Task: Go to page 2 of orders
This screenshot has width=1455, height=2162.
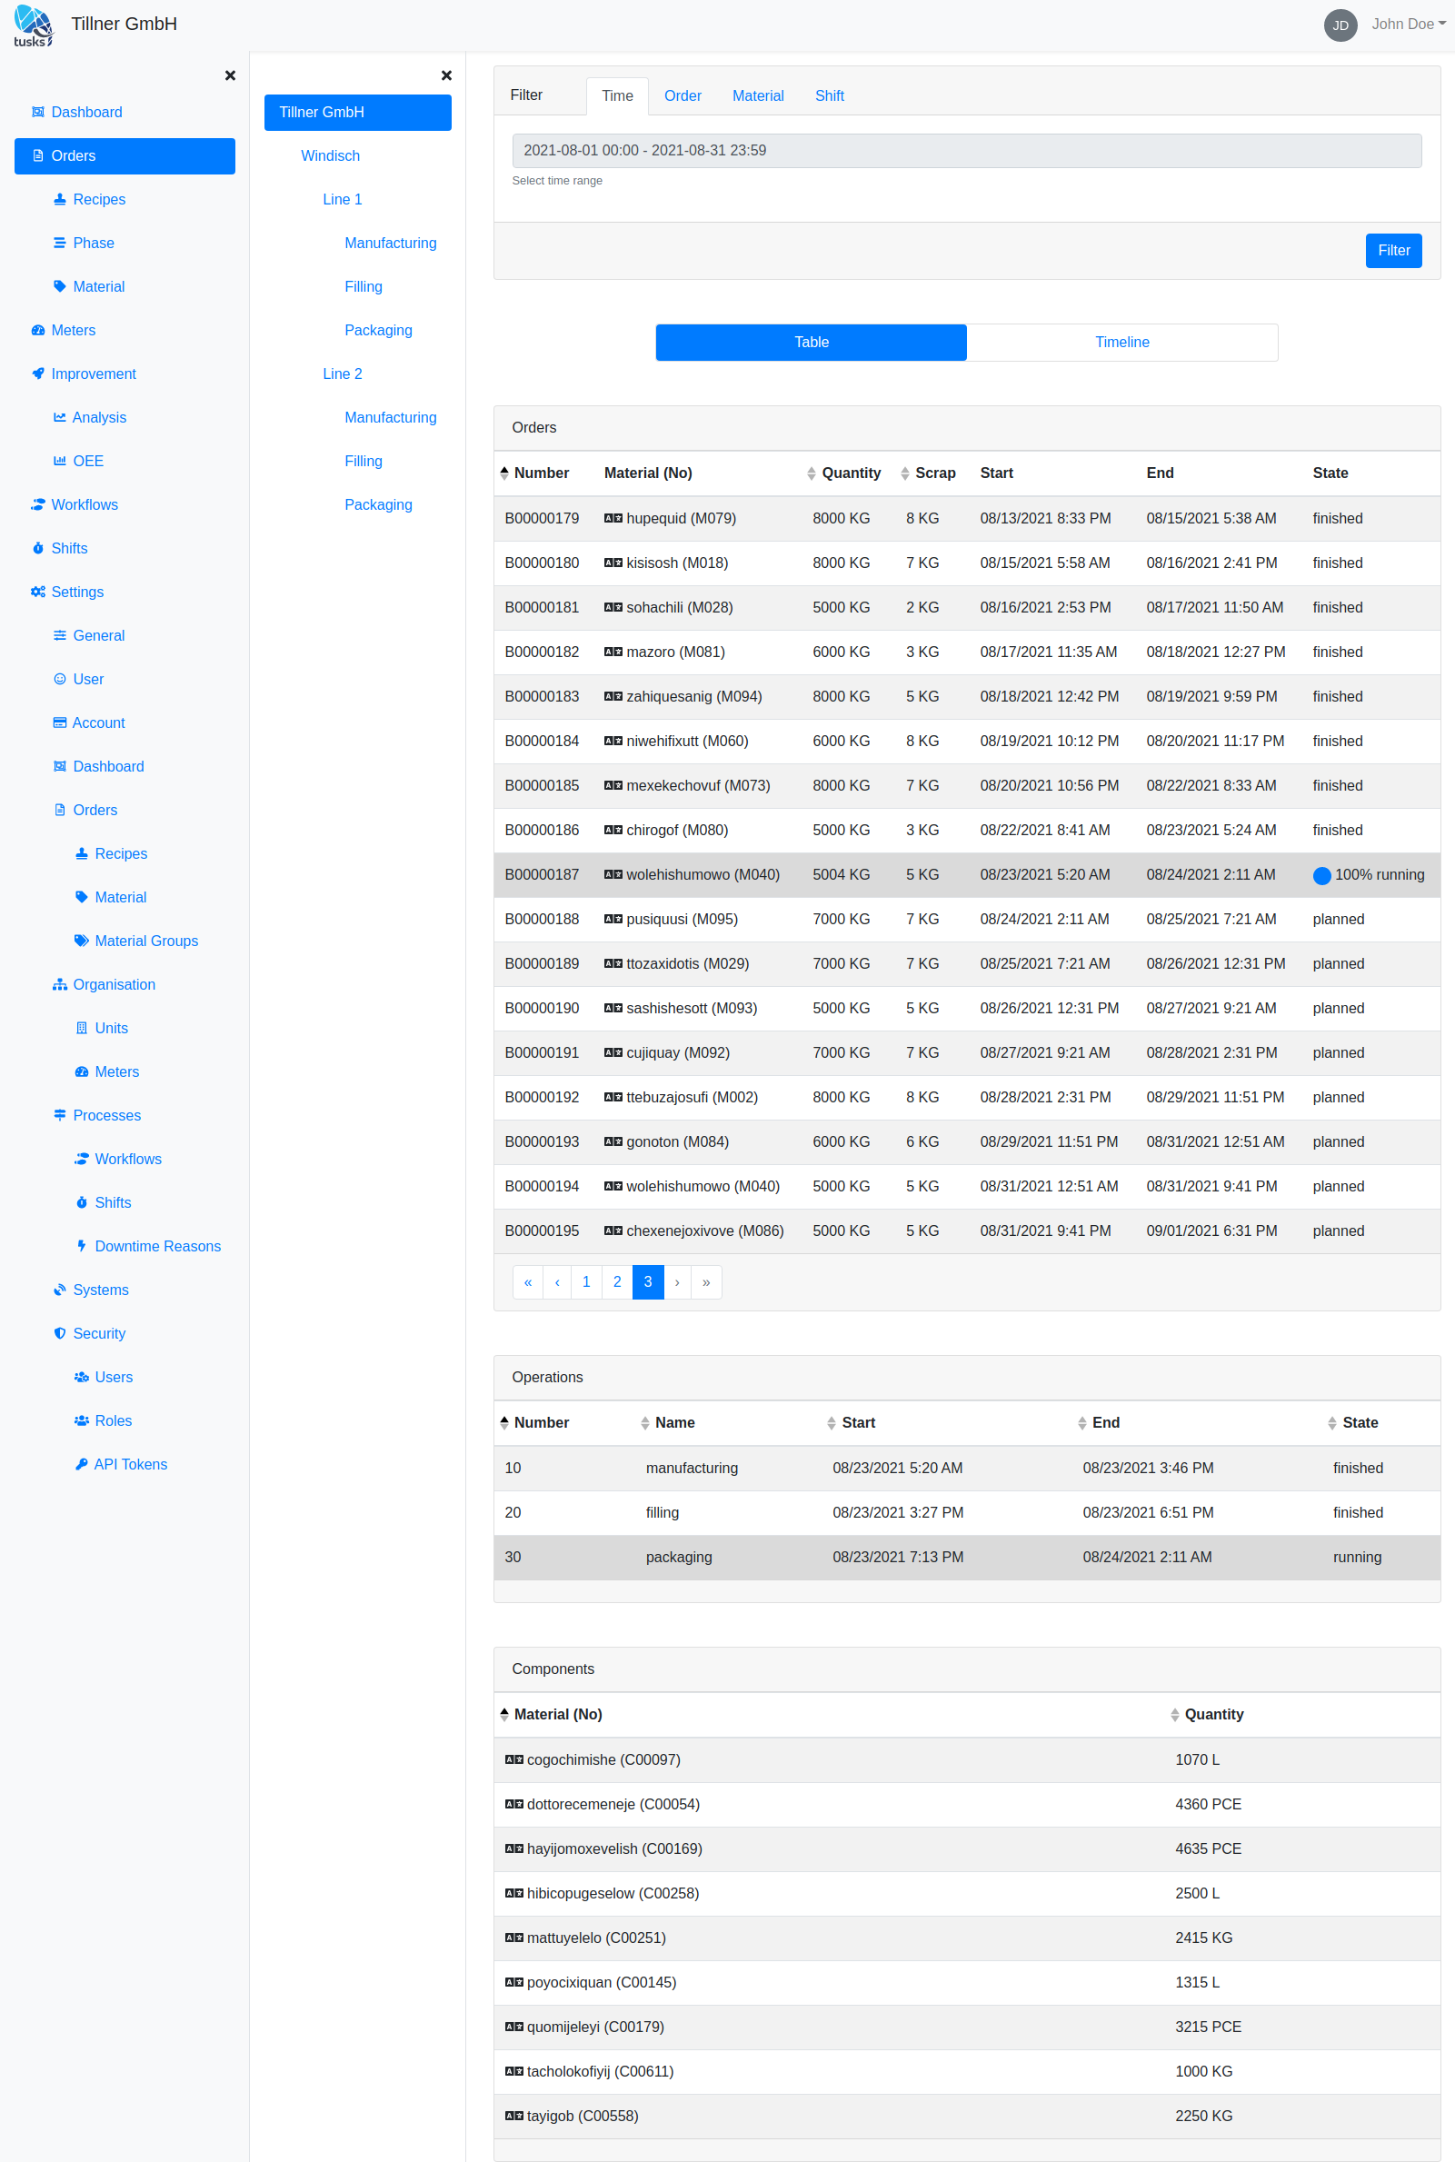Action: pos(617,1282)
